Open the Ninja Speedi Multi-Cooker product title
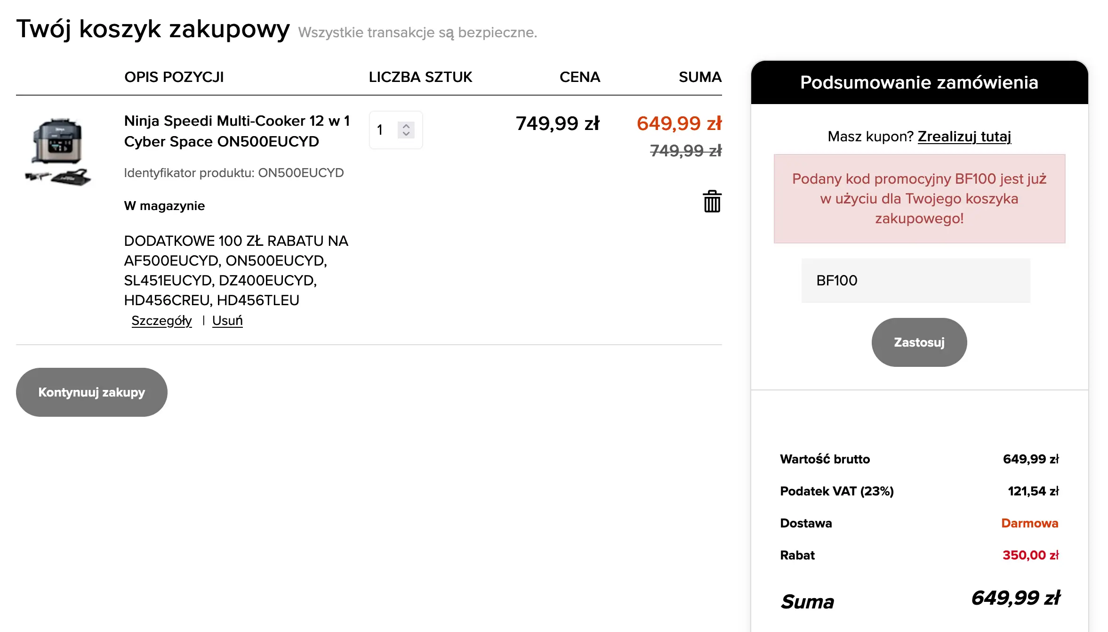 pos(236,131)
